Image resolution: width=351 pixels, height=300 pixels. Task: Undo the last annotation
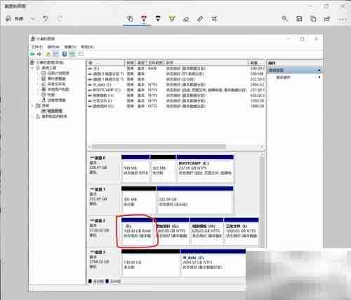[46, 19]
